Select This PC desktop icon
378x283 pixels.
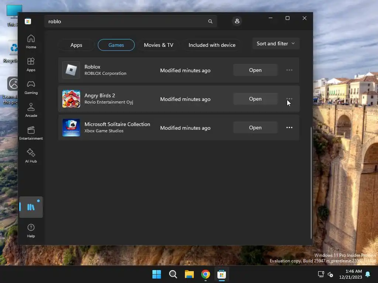click(x=12, y=15)
